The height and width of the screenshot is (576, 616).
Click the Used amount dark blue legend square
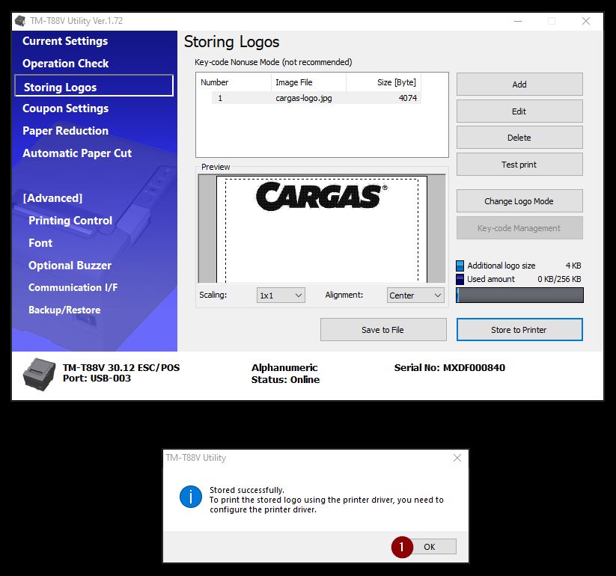460,279
